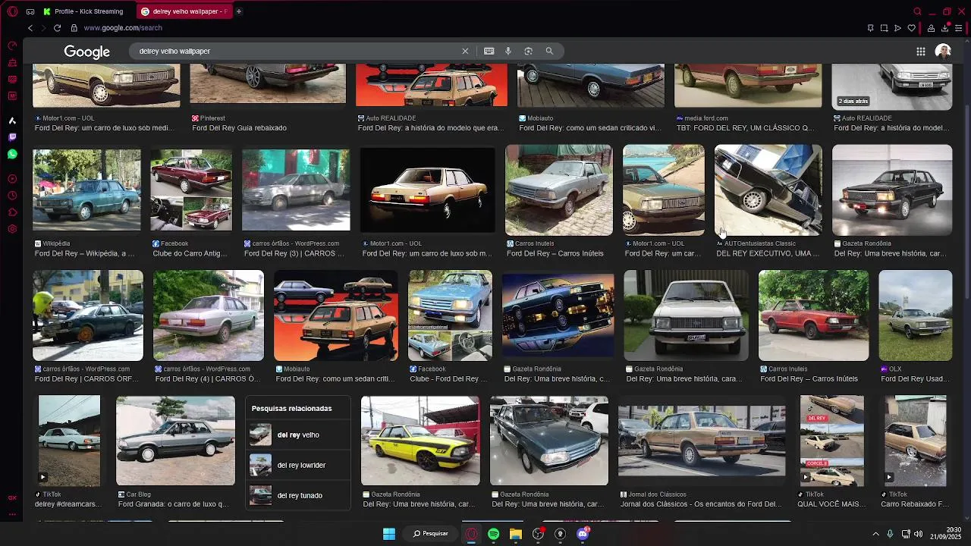Focus the www.google.com/search address bar
Viewport: 971px width, 546px height.
click(123, 28)
